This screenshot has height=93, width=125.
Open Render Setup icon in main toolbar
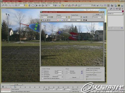coord(116,5)
